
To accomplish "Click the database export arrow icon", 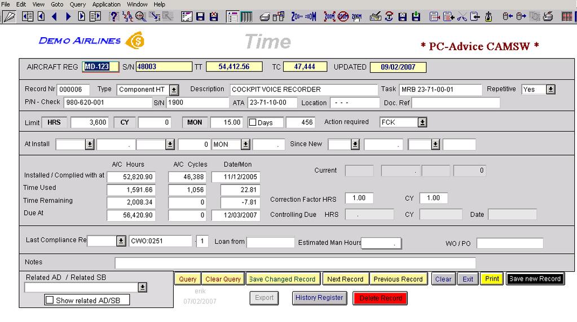I will point(521,16).
